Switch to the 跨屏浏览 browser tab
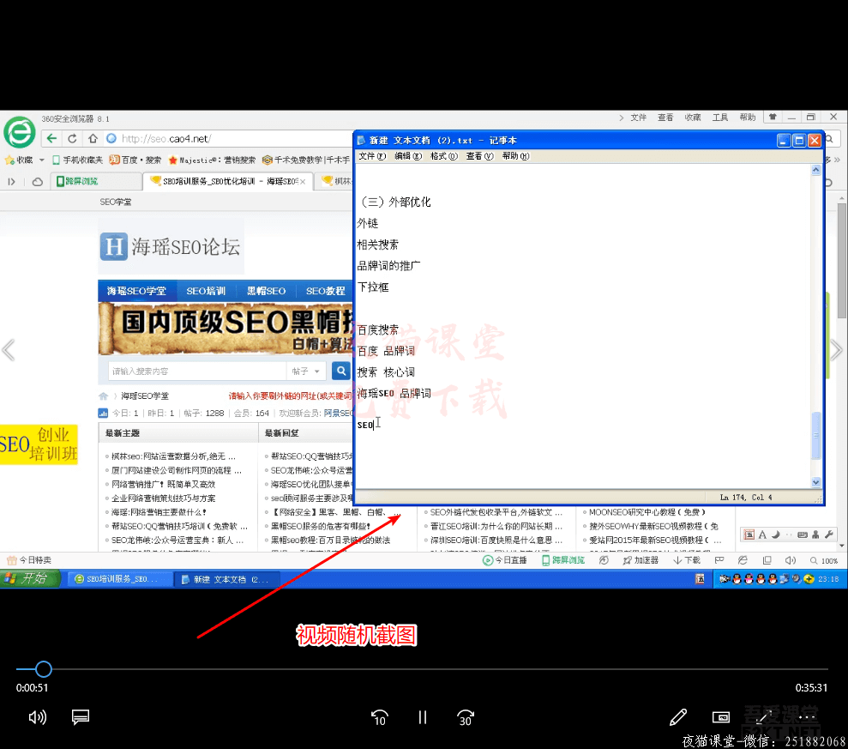848x749 pixels. [96, 181]
